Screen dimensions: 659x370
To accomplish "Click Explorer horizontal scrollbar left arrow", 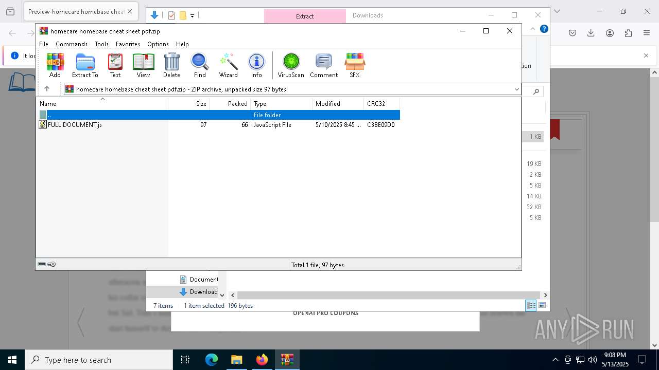I will (233, 295).
